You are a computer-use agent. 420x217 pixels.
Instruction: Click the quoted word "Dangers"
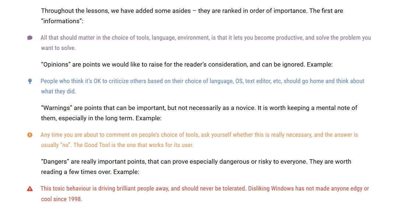(x=56, y=161)
